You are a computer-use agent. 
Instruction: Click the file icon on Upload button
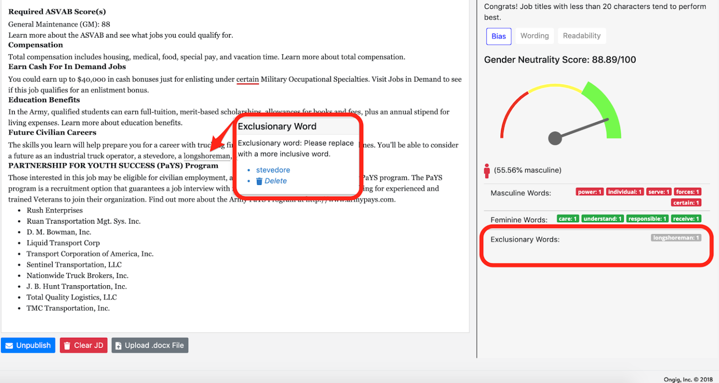click(118, 346)
